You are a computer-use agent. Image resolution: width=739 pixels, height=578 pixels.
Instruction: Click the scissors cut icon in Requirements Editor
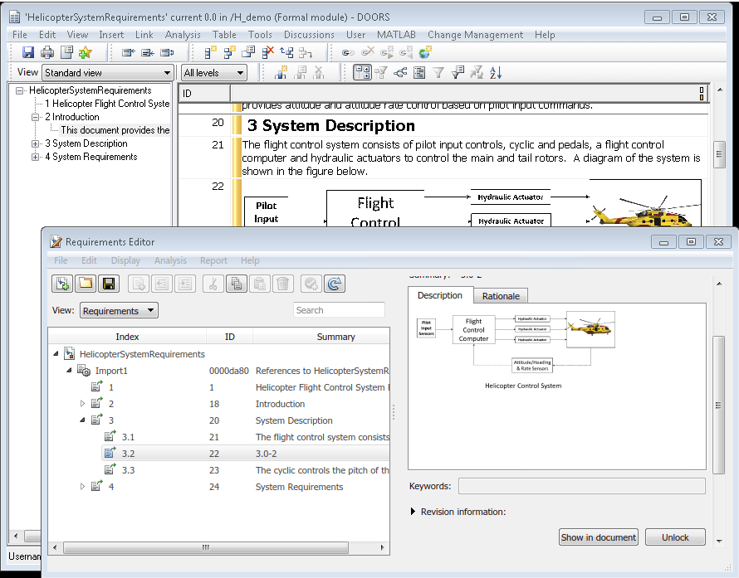pyautogui.click(x=213, y=284)
